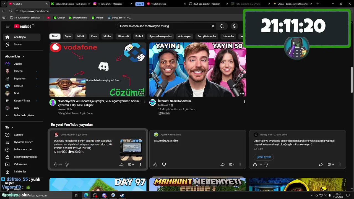Viewport: 354px width, 199px height.
Task: Show hidden system tray icons chevron
Action: 312,195
